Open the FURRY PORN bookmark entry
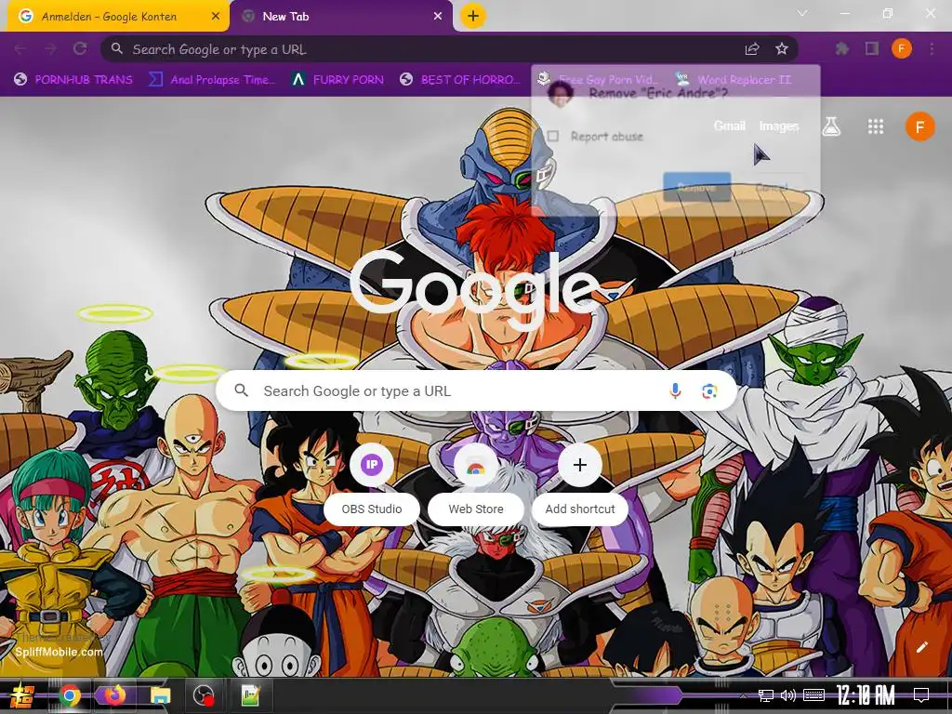The height and width of the screenshot is (714, 952). coord(338,80)
